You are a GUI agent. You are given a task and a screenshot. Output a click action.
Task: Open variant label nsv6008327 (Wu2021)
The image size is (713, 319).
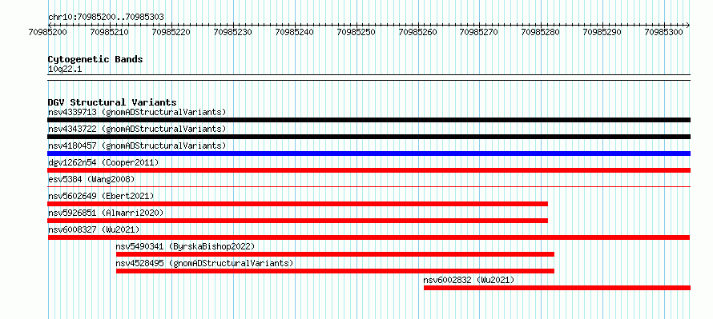[x=94, y=229]
